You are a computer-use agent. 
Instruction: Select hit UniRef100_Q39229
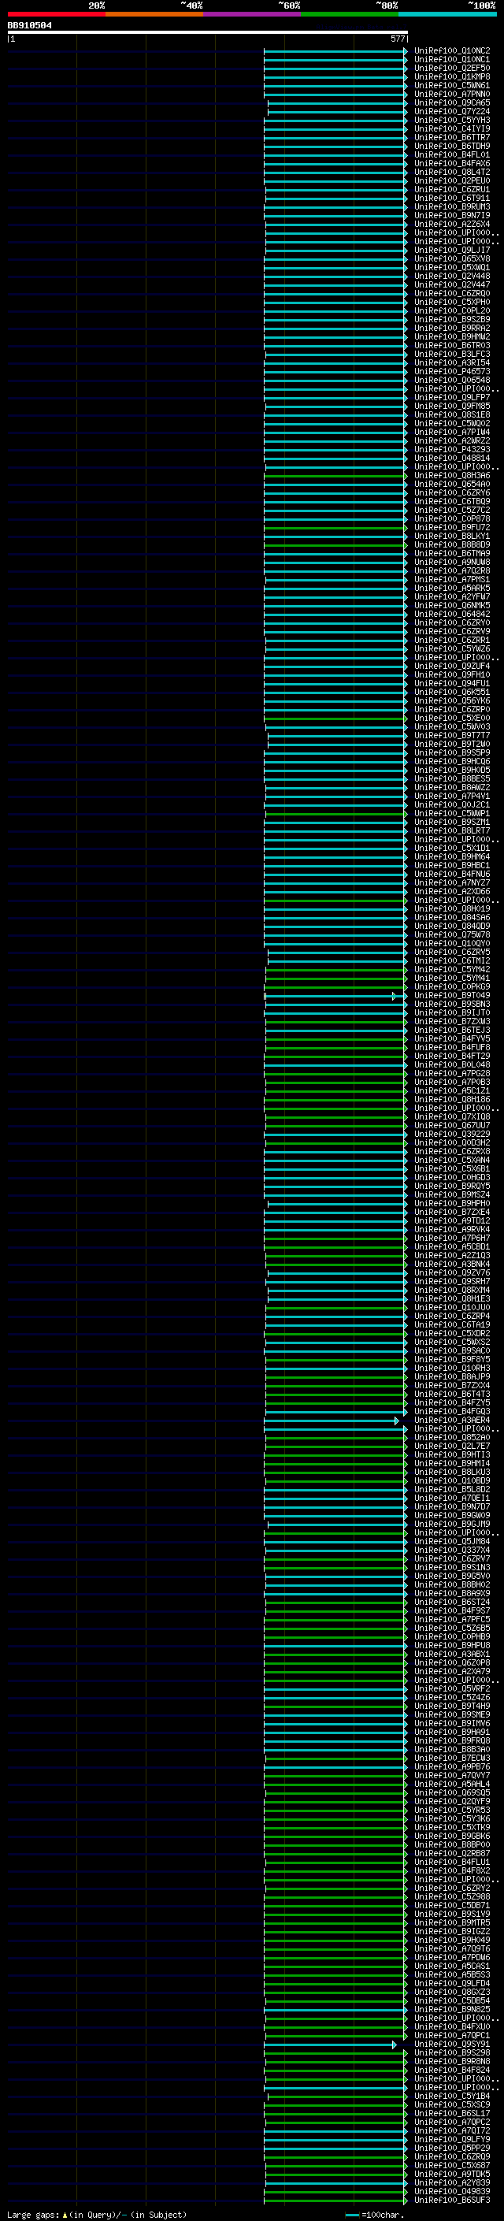pyautogui.click(x=451, y=1134)
